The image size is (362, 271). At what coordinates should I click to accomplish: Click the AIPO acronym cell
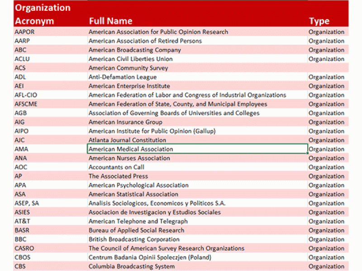(x=50, y=131)
